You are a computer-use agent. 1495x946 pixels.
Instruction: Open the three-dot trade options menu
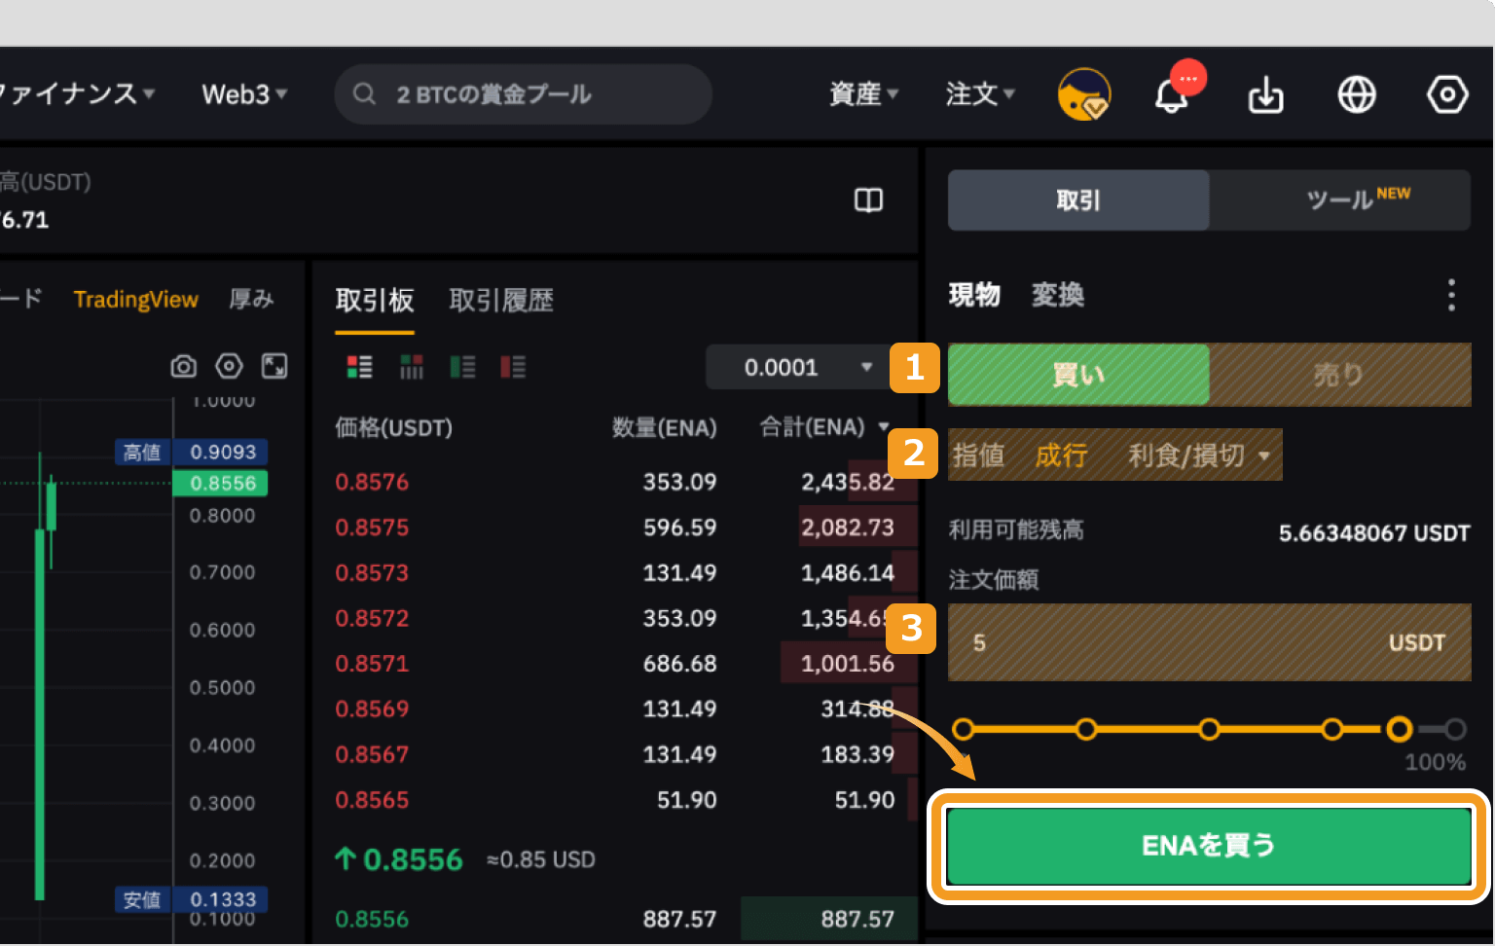[1451, 295]
